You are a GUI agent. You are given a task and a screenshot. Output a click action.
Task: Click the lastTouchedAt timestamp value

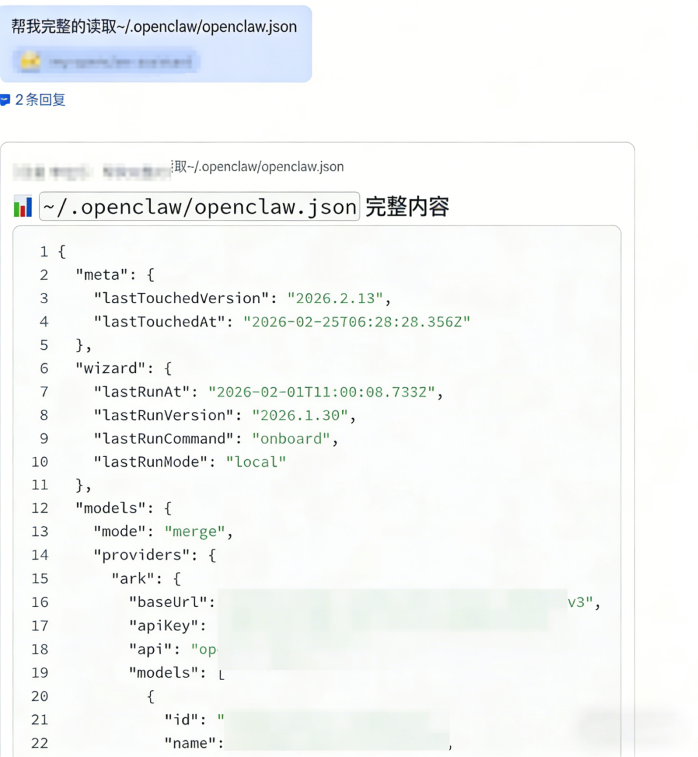tap(357, 321)
